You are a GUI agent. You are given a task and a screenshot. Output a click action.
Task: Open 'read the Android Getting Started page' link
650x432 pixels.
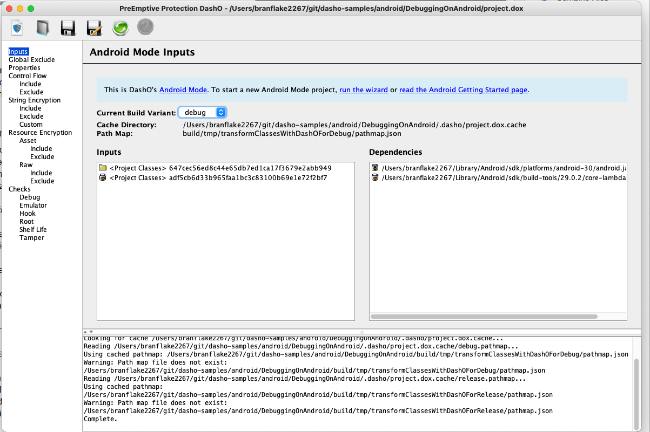tap(463, 90)
